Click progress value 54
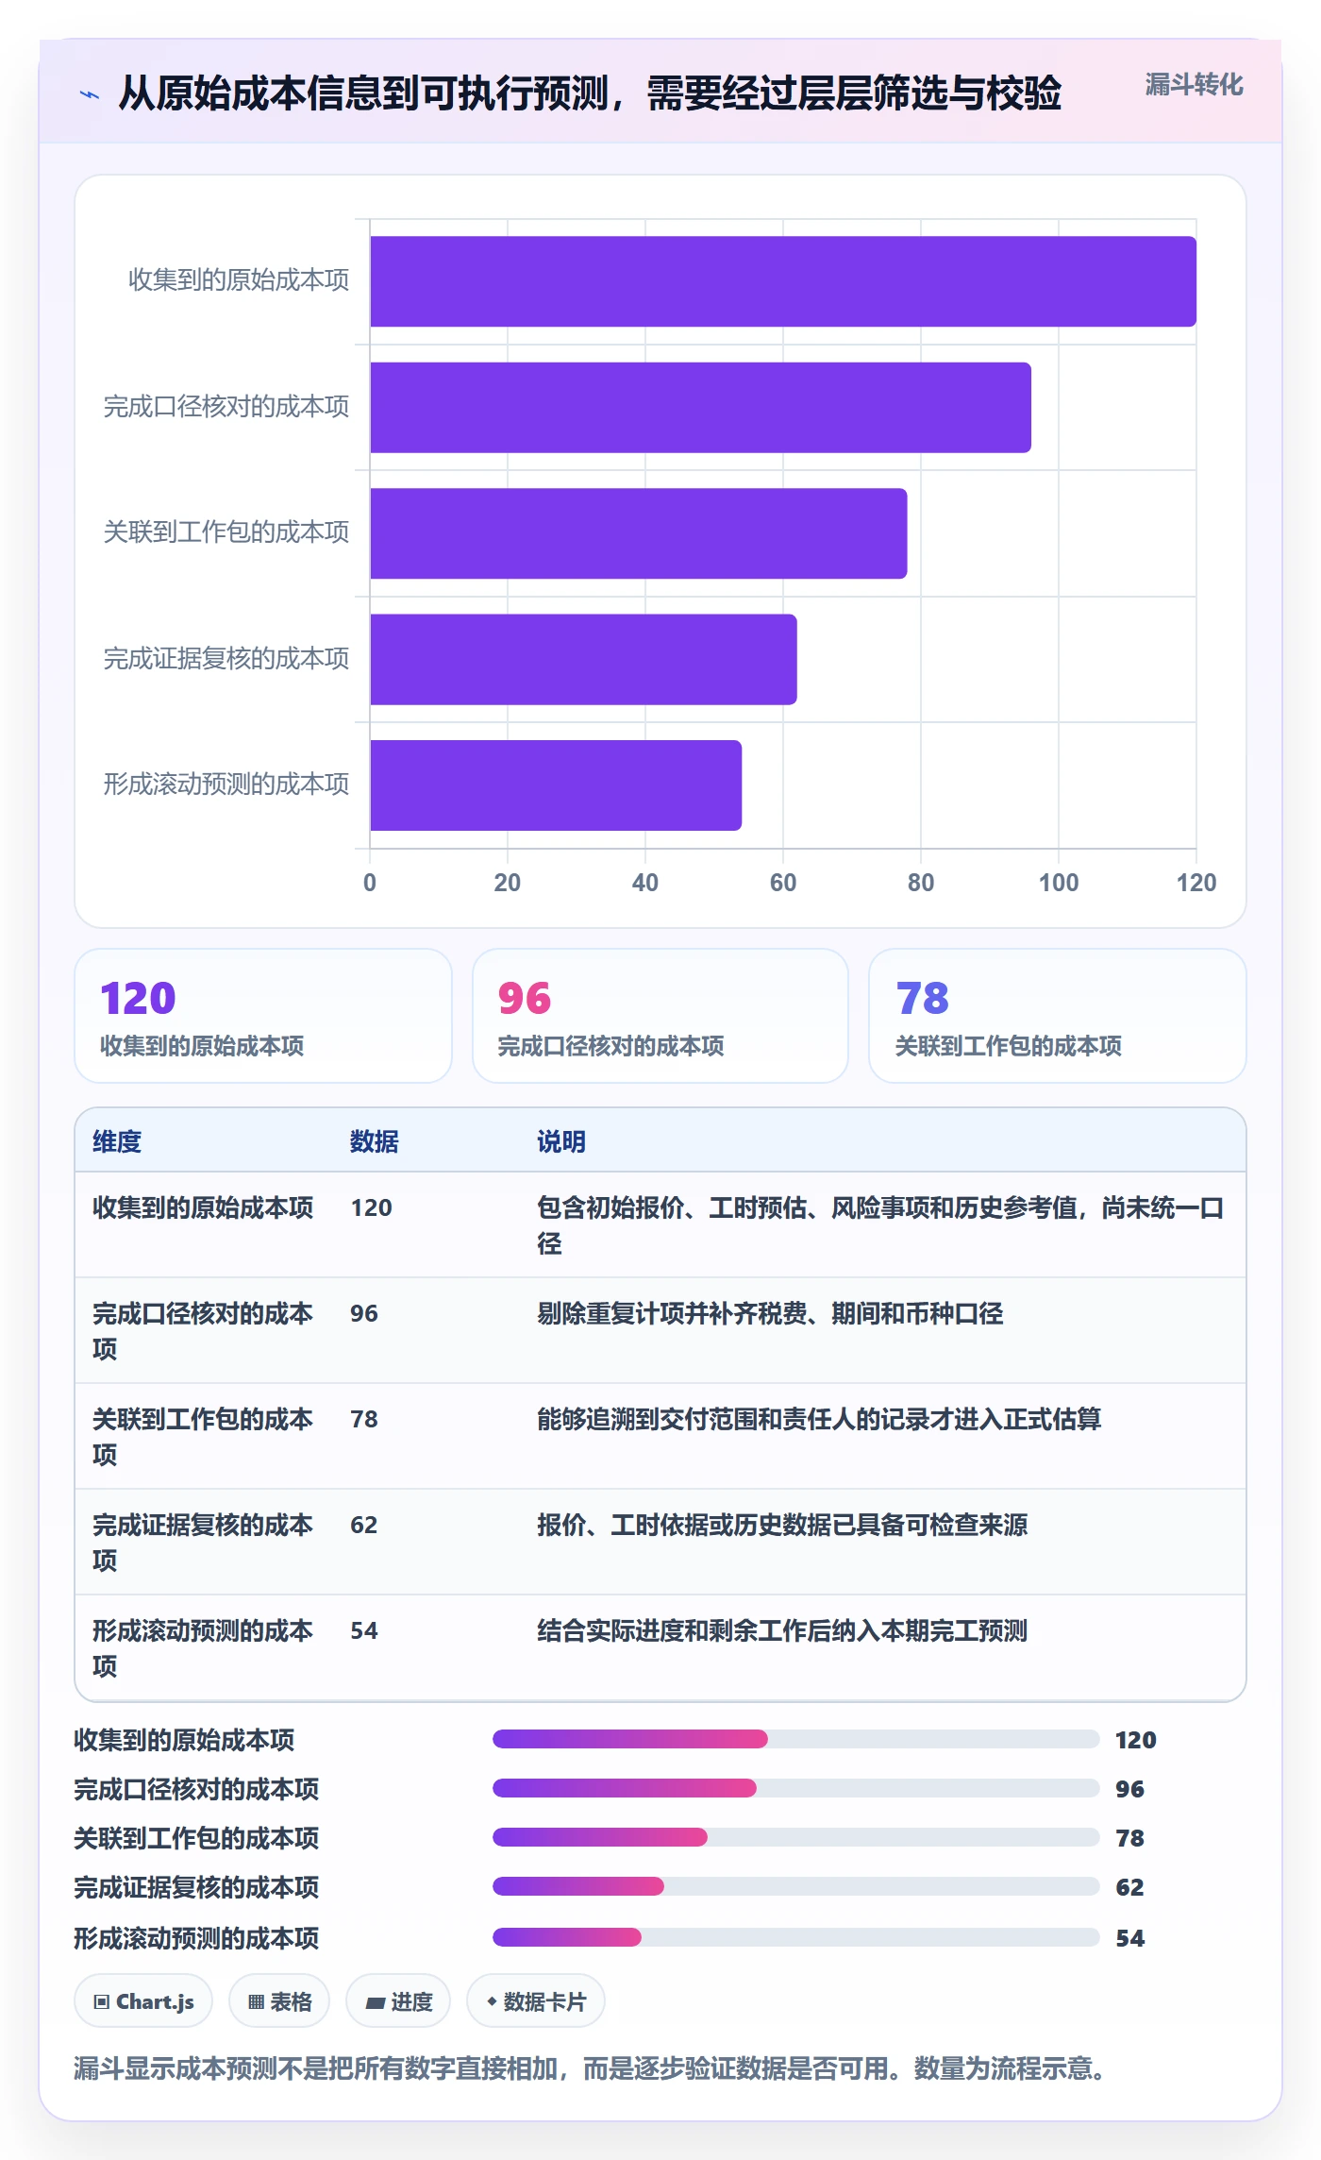This screenshot has height=2160, width=1321. tap(1129, 1938)
